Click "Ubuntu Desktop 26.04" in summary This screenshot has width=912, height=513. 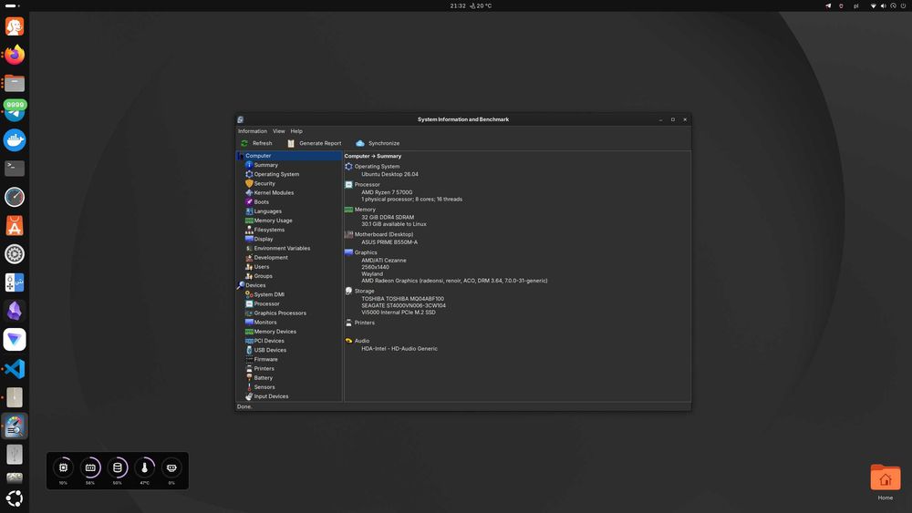(x=389, y=174)
